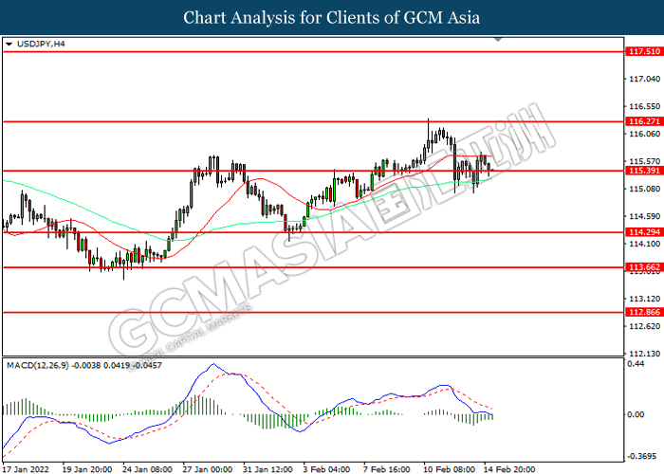Click the -0.3695 MACD scale value
The width and height of the screenshot is (664, 474).
point(642,456)
